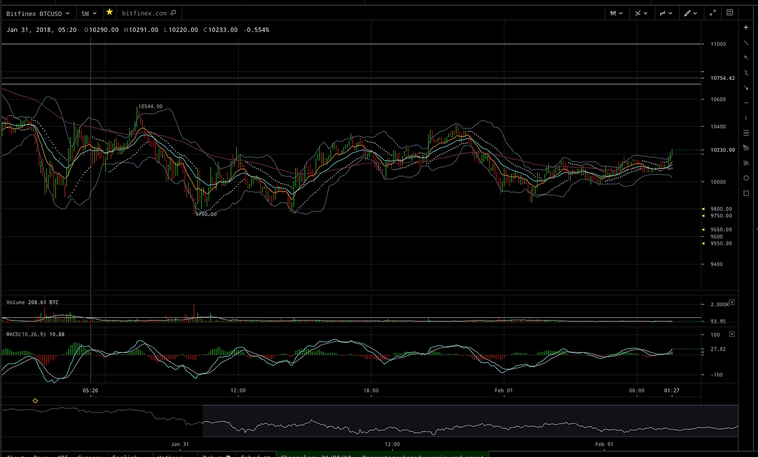Select the horizontal line tool

coord(746,103)
